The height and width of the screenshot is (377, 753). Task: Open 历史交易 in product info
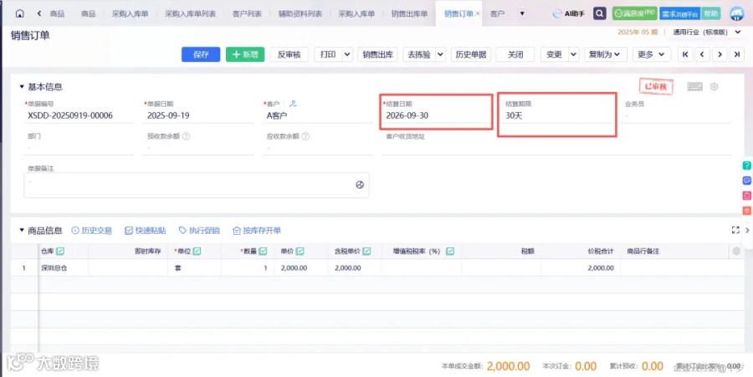[92, 231]
